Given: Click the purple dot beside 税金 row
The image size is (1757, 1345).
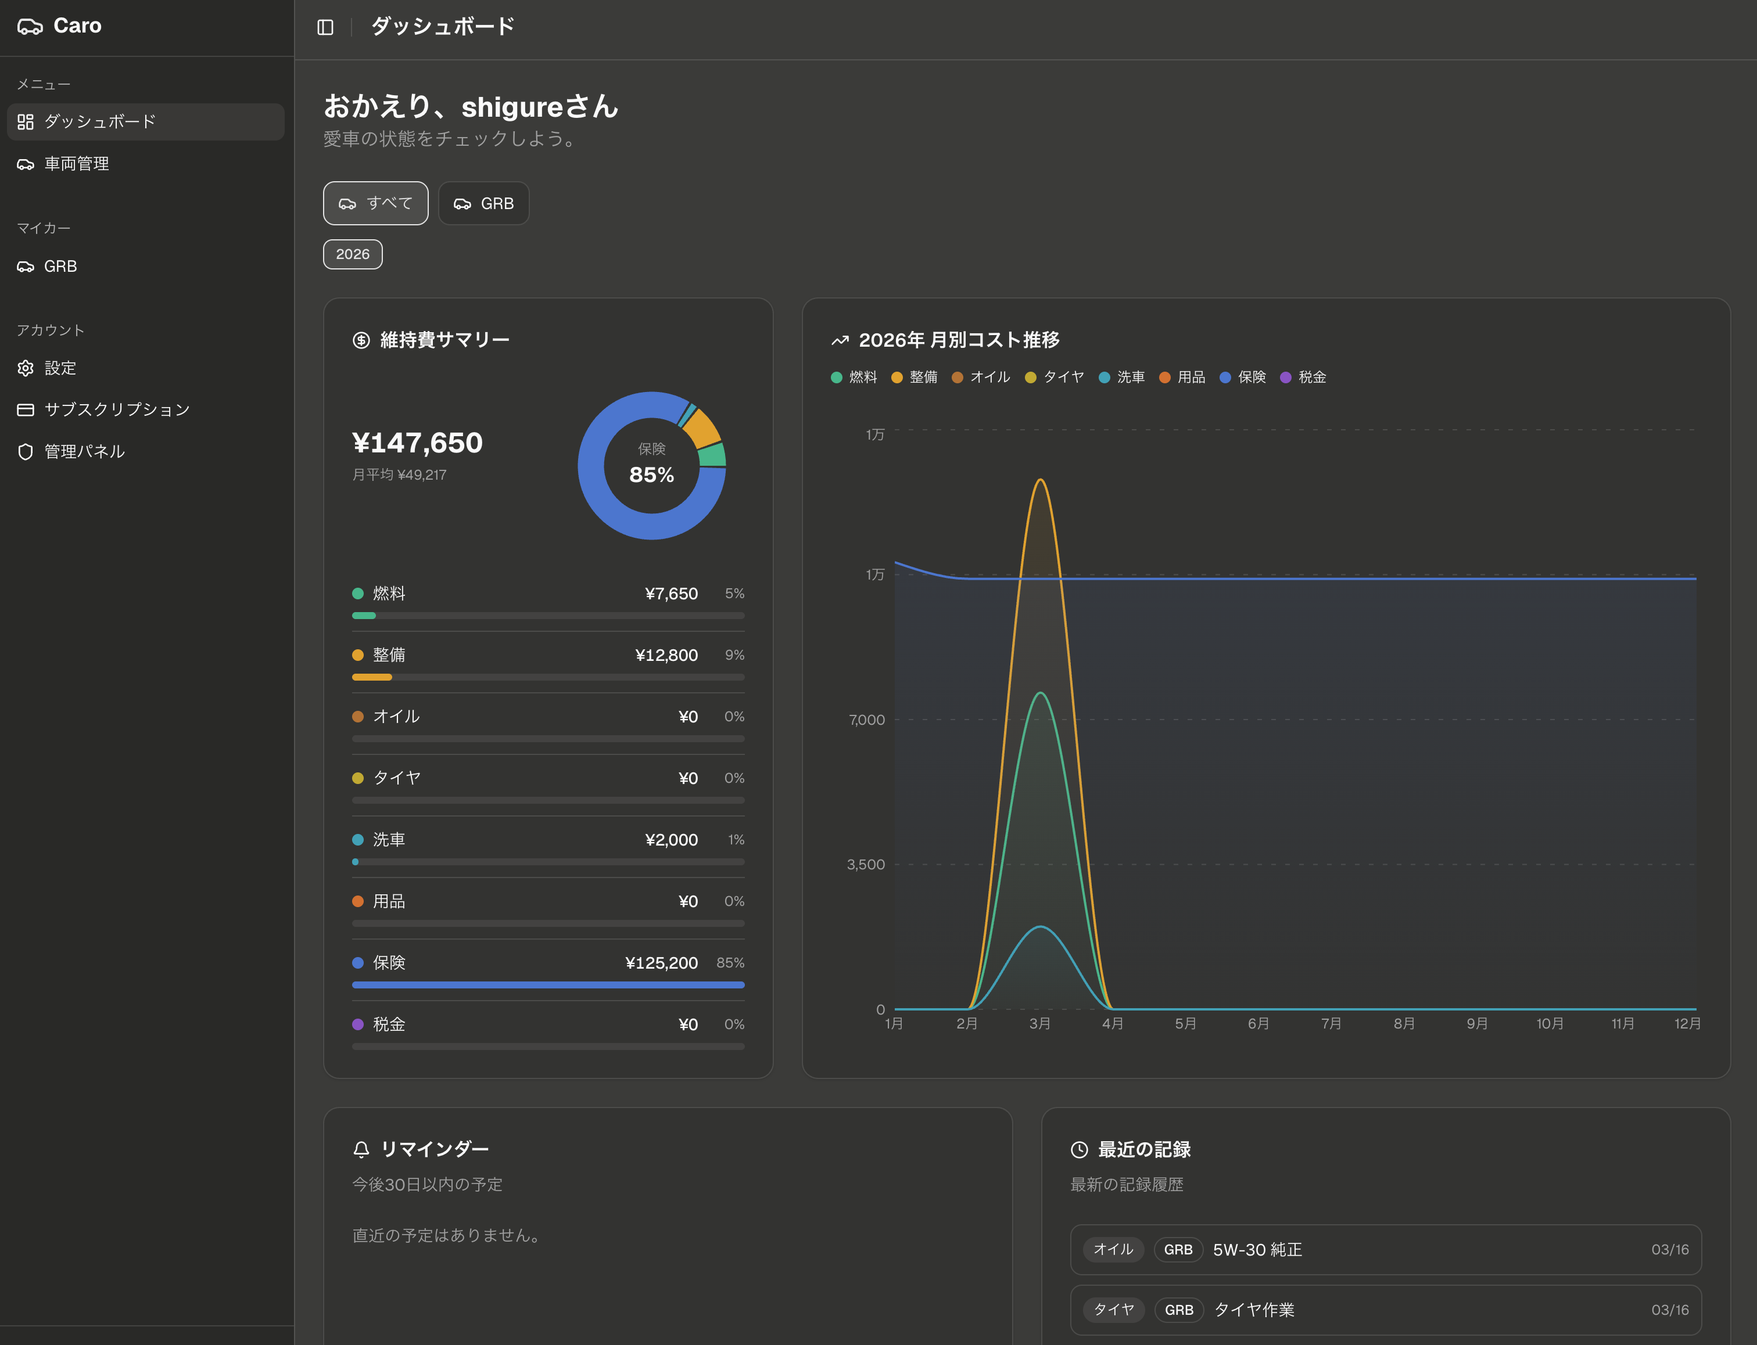Looking at the screenshot, I should 358,1025.
